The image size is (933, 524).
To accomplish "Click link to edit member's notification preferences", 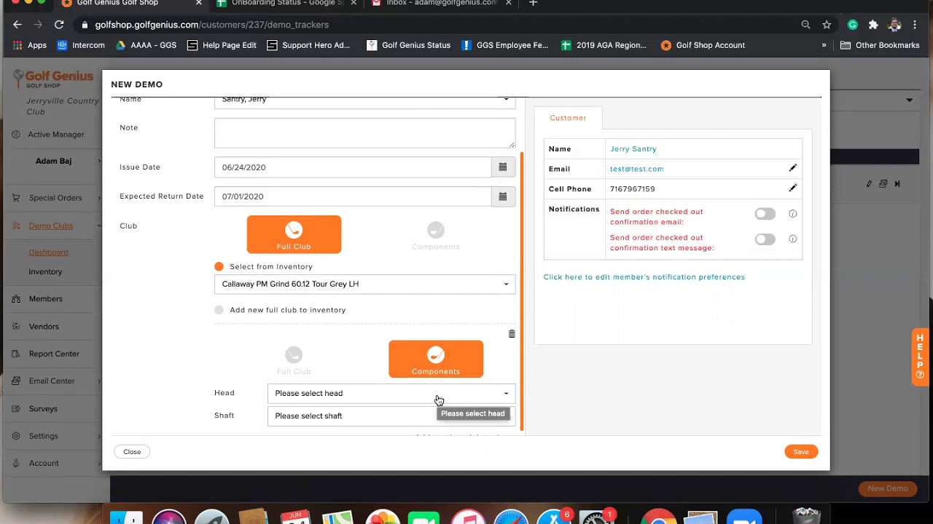I will pyautogui.click(x=644, y=277).
